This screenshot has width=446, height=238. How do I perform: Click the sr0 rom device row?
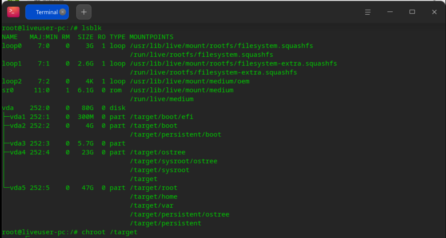pyautogui.click(x=117, y=90)
